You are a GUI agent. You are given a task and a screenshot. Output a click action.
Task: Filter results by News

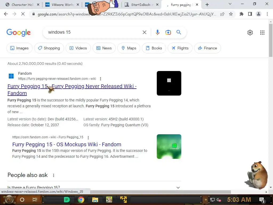tap(104, 48)
